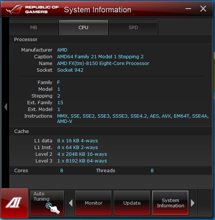Click the Threads count value
Screen dimensions: 215x220
coord(152,170)
